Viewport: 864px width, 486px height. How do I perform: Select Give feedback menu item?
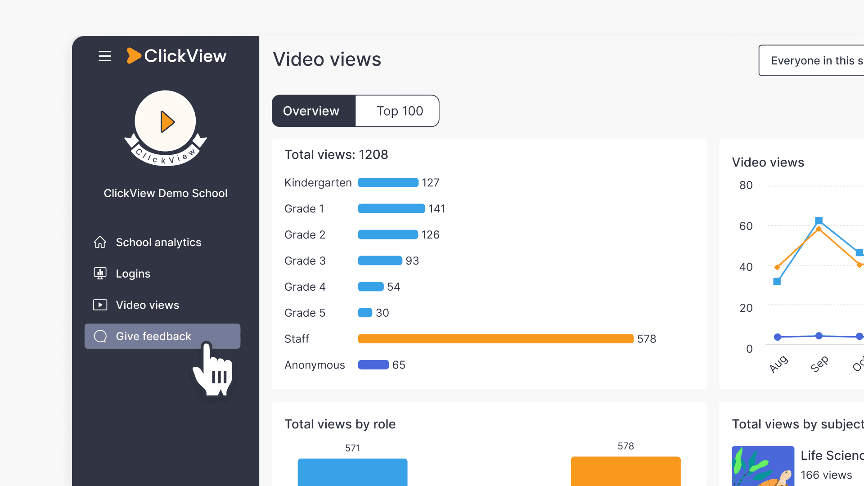(x=162, y=336)
